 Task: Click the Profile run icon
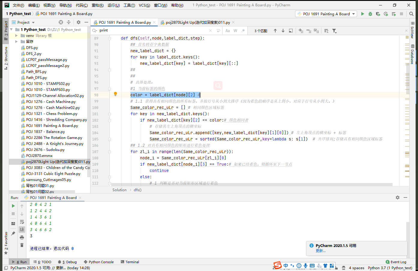pos(386,14)
